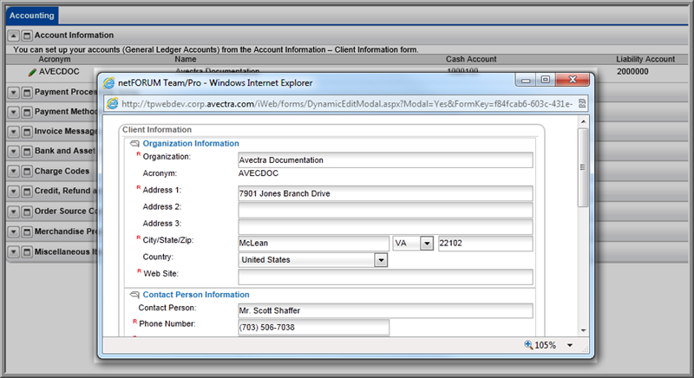Viewport: 694px width, 378px height.
Task: Click window icon beside Invoice Message
Action: 27,131
